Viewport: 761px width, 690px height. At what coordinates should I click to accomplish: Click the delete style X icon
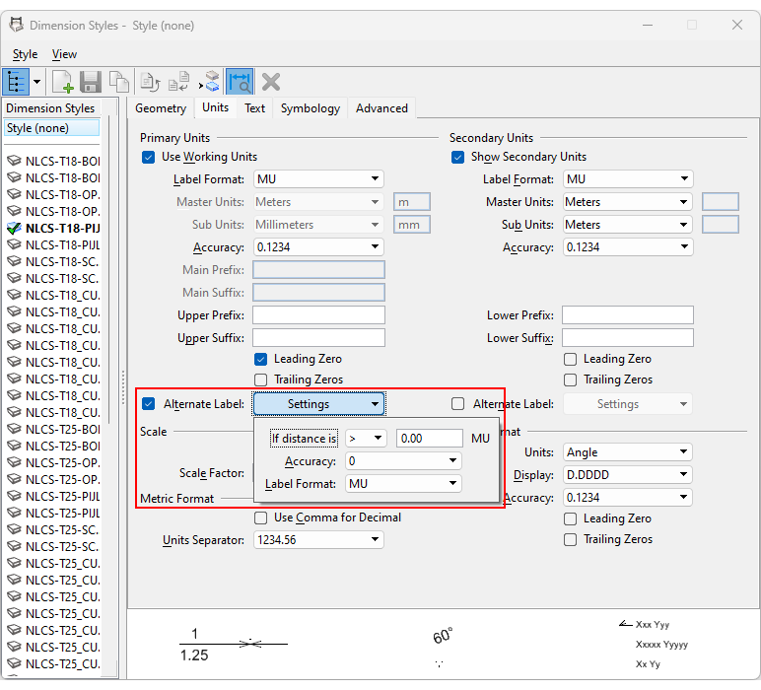click(271, 82)
